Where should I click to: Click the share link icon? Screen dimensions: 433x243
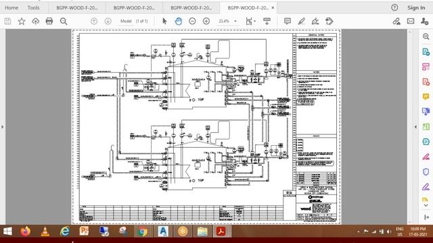click(x=396, y=21)
